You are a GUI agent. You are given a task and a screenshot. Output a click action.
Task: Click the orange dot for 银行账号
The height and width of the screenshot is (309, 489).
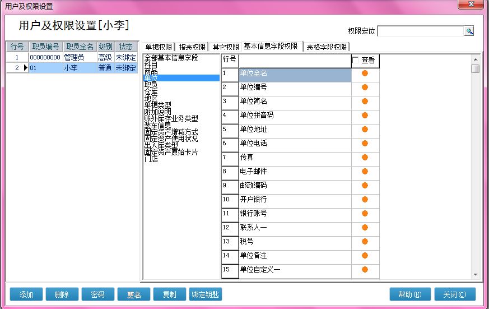(x=365, y=214)
